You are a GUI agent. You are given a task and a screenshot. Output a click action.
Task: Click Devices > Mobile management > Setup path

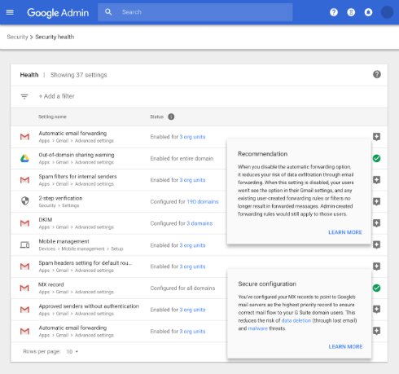pyautogui.click(x=81, y=249)
